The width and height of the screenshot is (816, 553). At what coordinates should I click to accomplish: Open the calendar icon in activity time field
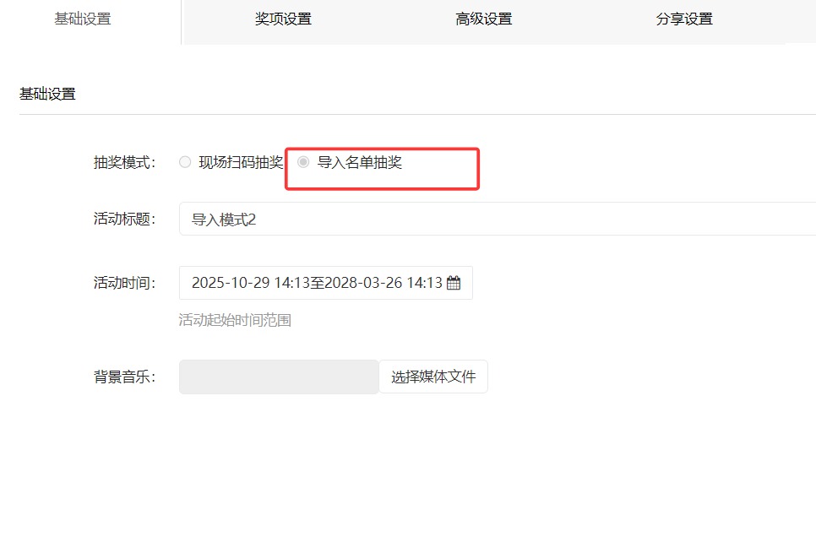[454, 284]
